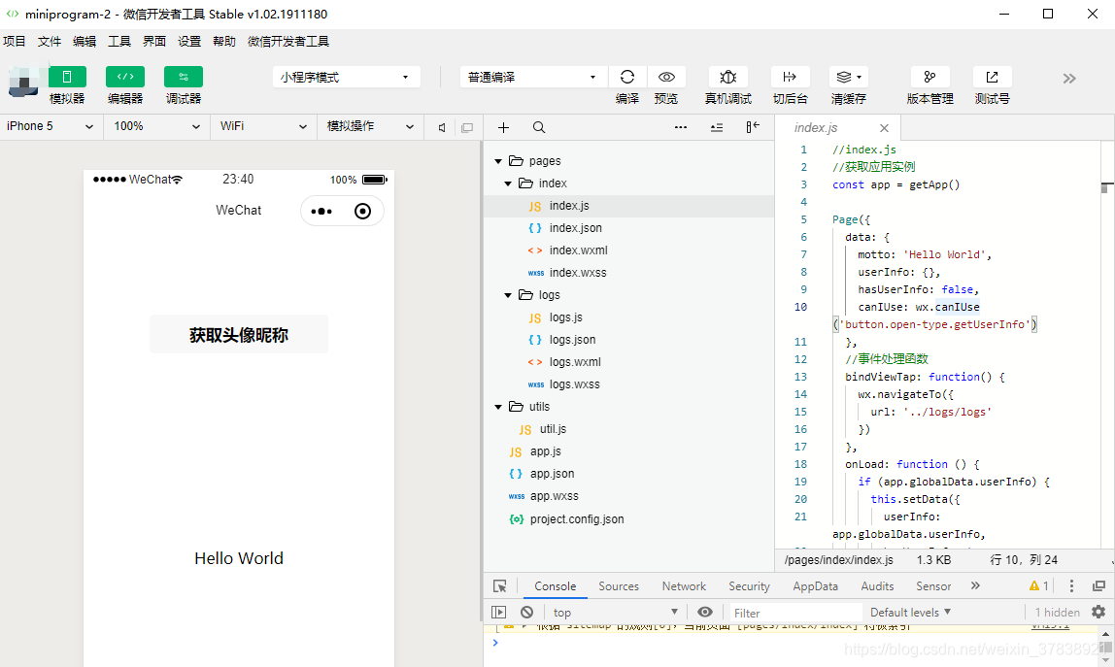Open index.wxml file
Image resolution: width=1115 pixels, height=667 pixels.
coord(628,250)
